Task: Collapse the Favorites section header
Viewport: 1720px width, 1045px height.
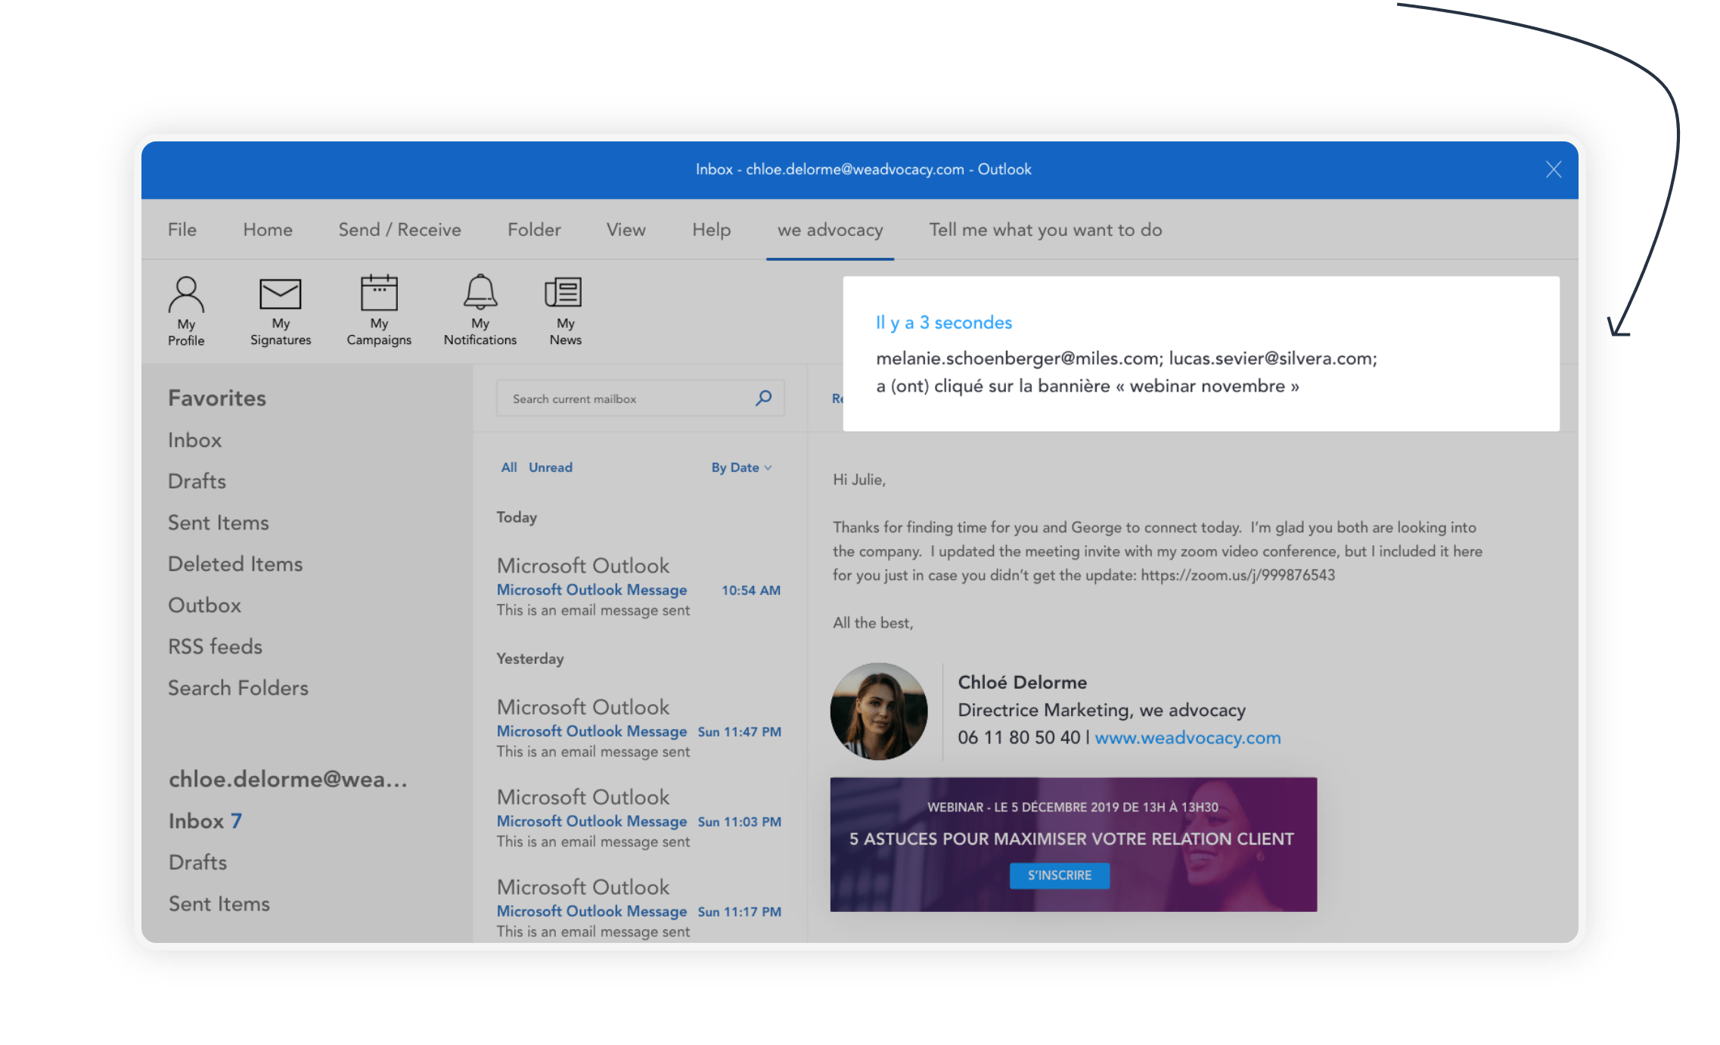Action: point(217,398)
